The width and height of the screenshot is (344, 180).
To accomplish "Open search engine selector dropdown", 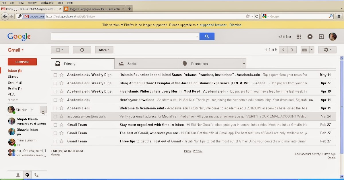I will point(266,17).
